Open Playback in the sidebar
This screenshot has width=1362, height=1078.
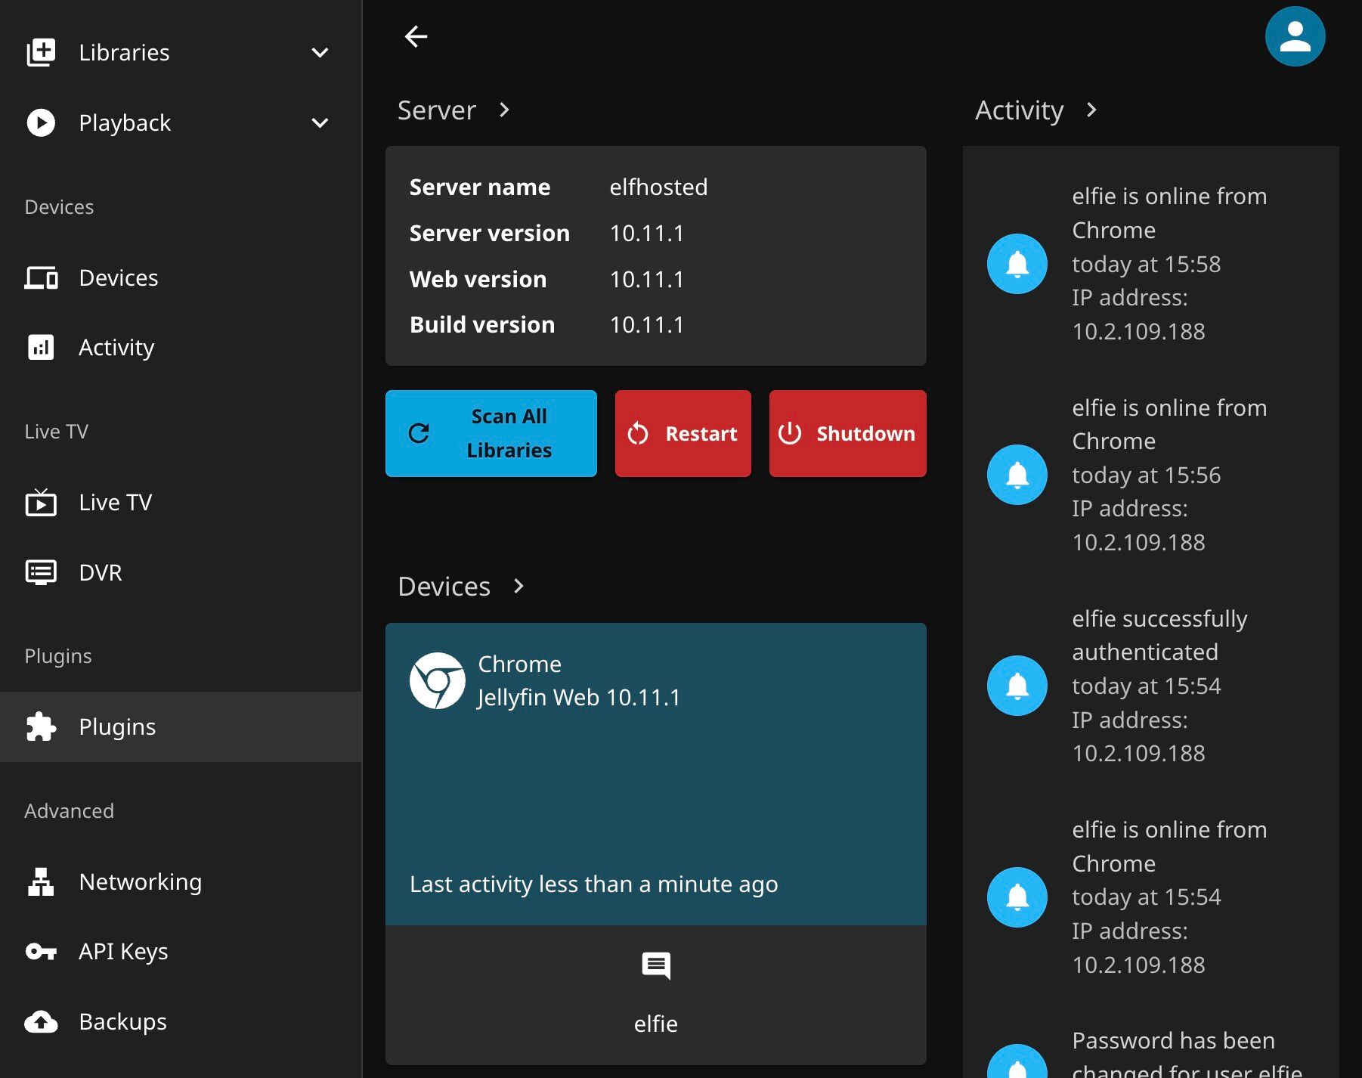pyautogui.click(x=181, y=122)
